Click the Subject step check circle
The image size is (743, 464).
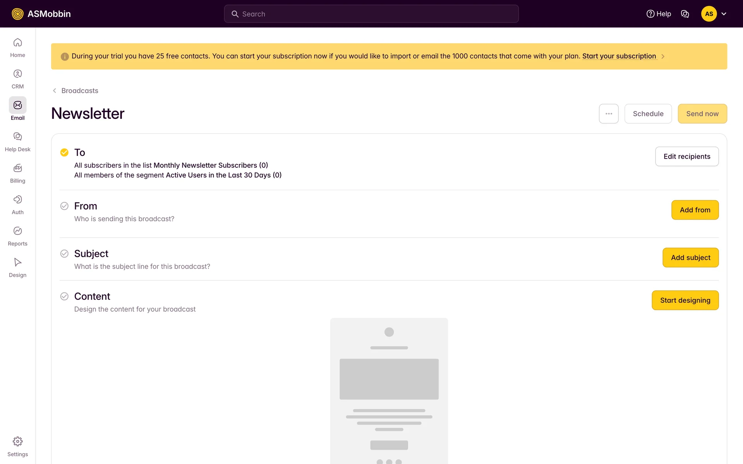64,254
